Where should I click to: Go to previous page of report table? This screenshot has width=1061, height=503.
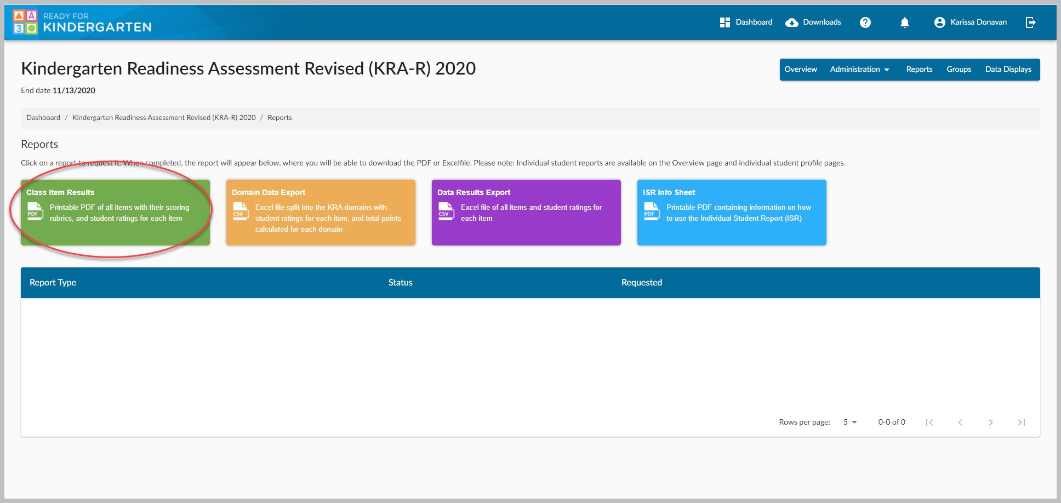pos(960,422)
